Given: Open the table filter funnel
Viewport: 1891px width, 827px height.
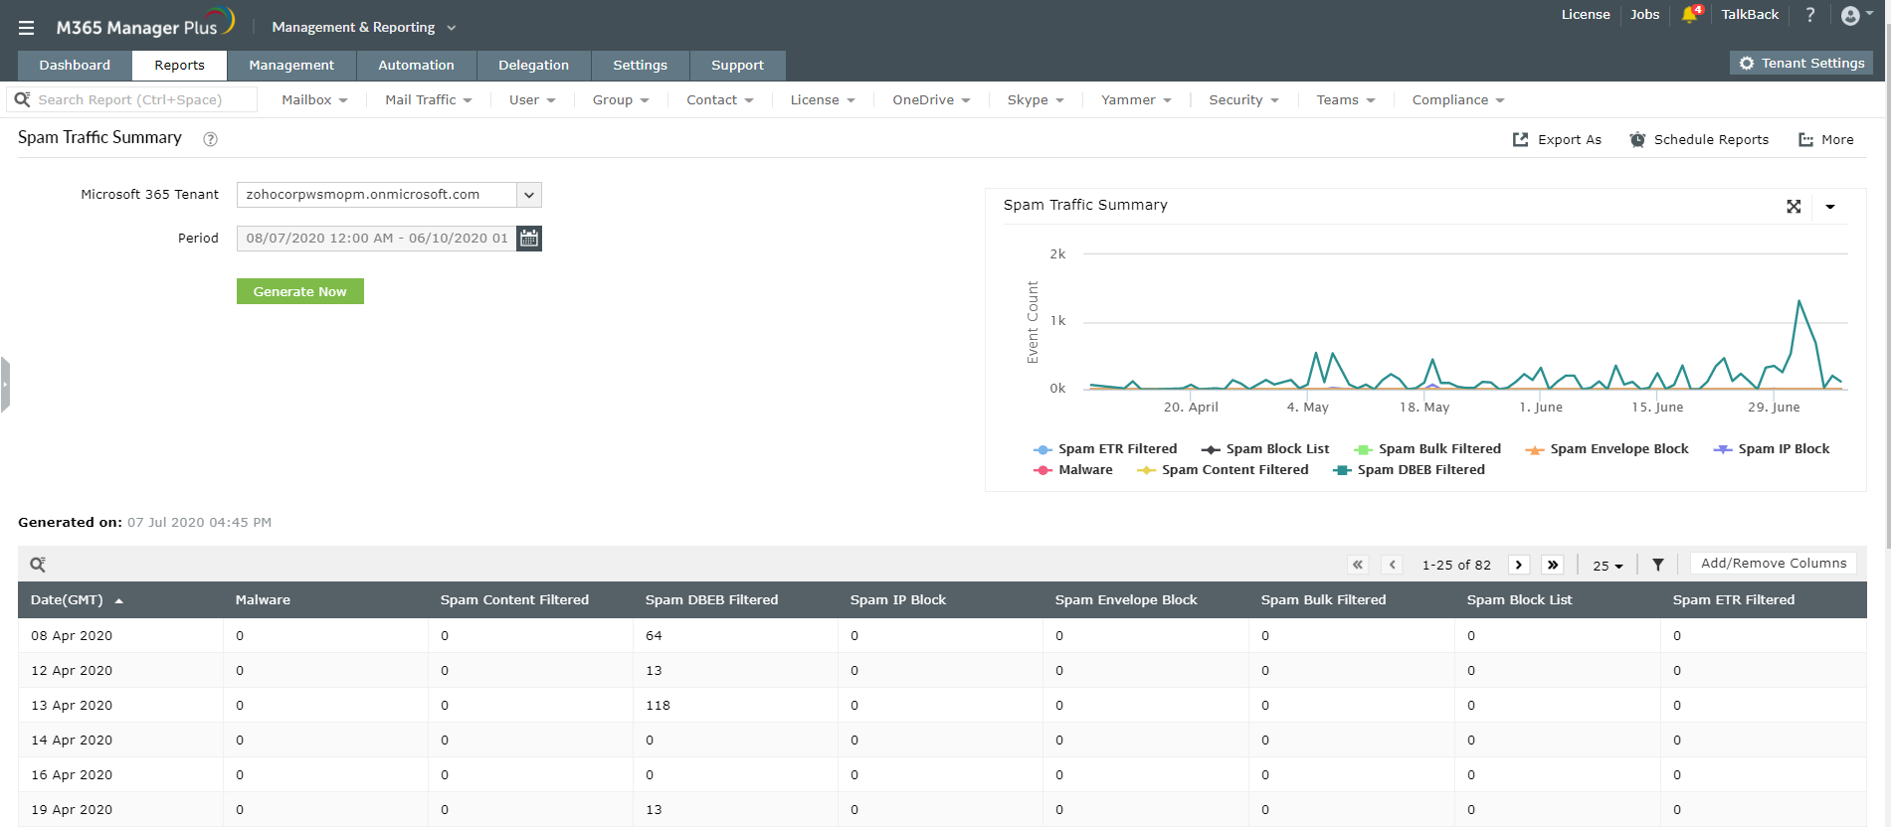Looking at the screenshot, I should (x=1658, y=565).
